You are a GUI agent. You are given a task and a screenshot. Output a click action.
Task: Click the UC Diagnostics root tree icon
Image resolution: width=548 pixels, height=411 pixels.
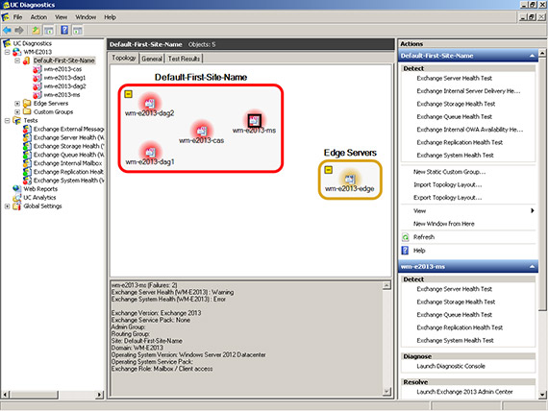point(7,43)
